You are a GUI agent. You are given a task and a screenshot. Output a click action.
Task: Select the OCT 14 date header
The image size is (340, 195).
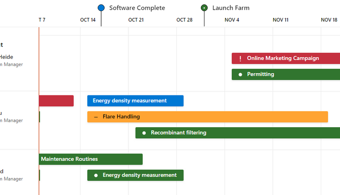point(88,20)
